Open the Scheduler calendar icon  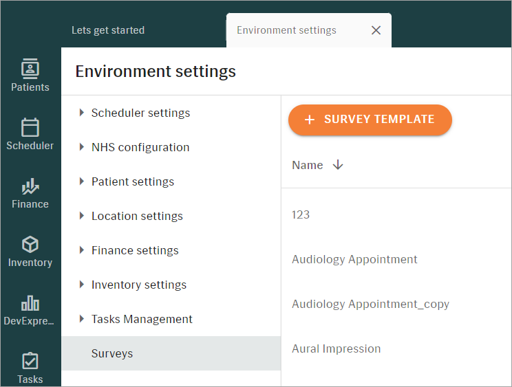pos(30,127)
